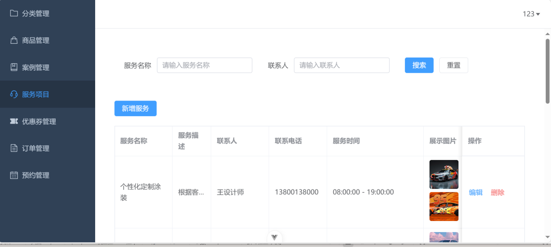Click the ticket icon beside 优惠券管理
Viewport: 551px width, 247px height.
[14, 121]
